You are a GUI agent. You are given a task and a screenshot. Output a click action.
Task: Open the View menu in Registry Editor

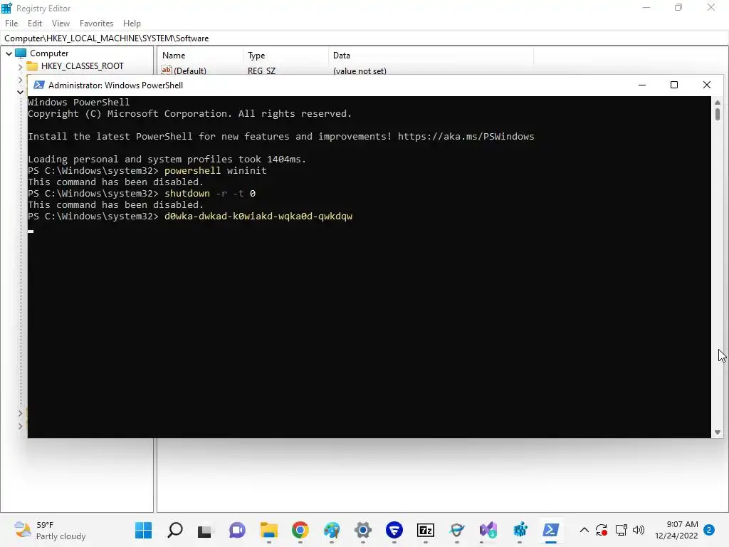click(x=61, y=24)
